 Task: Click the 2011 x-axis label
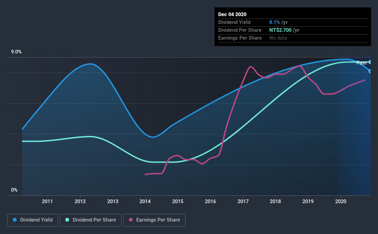tap(47, 201)
